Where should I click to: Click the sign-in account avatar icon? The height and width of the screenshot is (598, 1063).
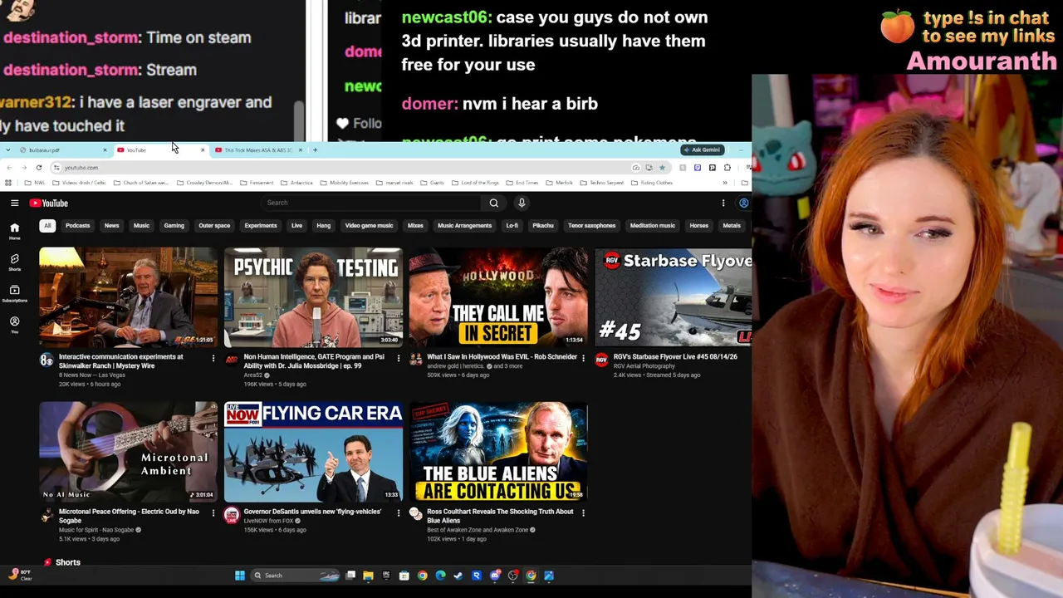(743, 203)
